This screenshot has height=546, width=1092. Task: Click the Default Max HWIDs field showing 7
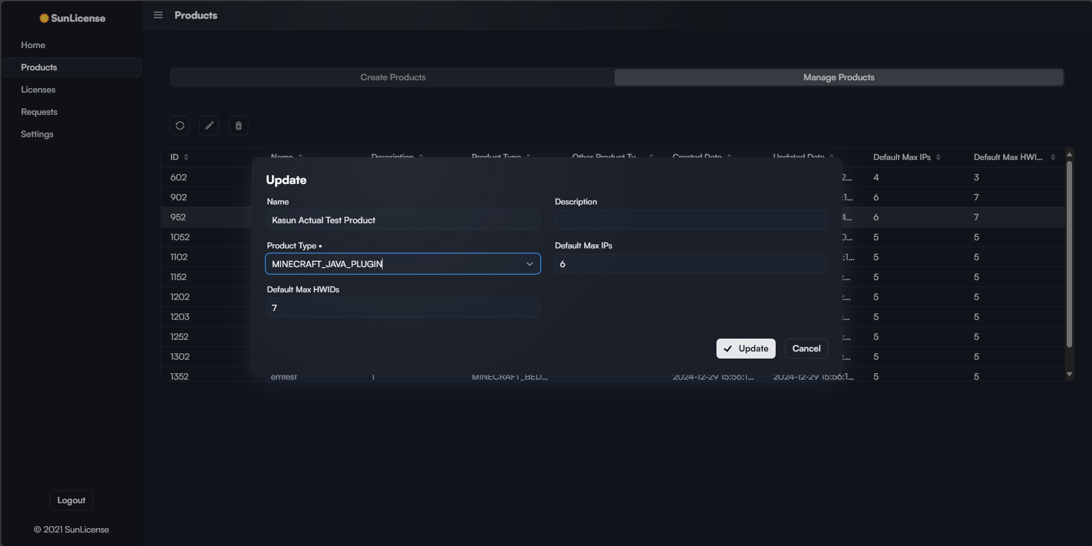tap(403, 308)
